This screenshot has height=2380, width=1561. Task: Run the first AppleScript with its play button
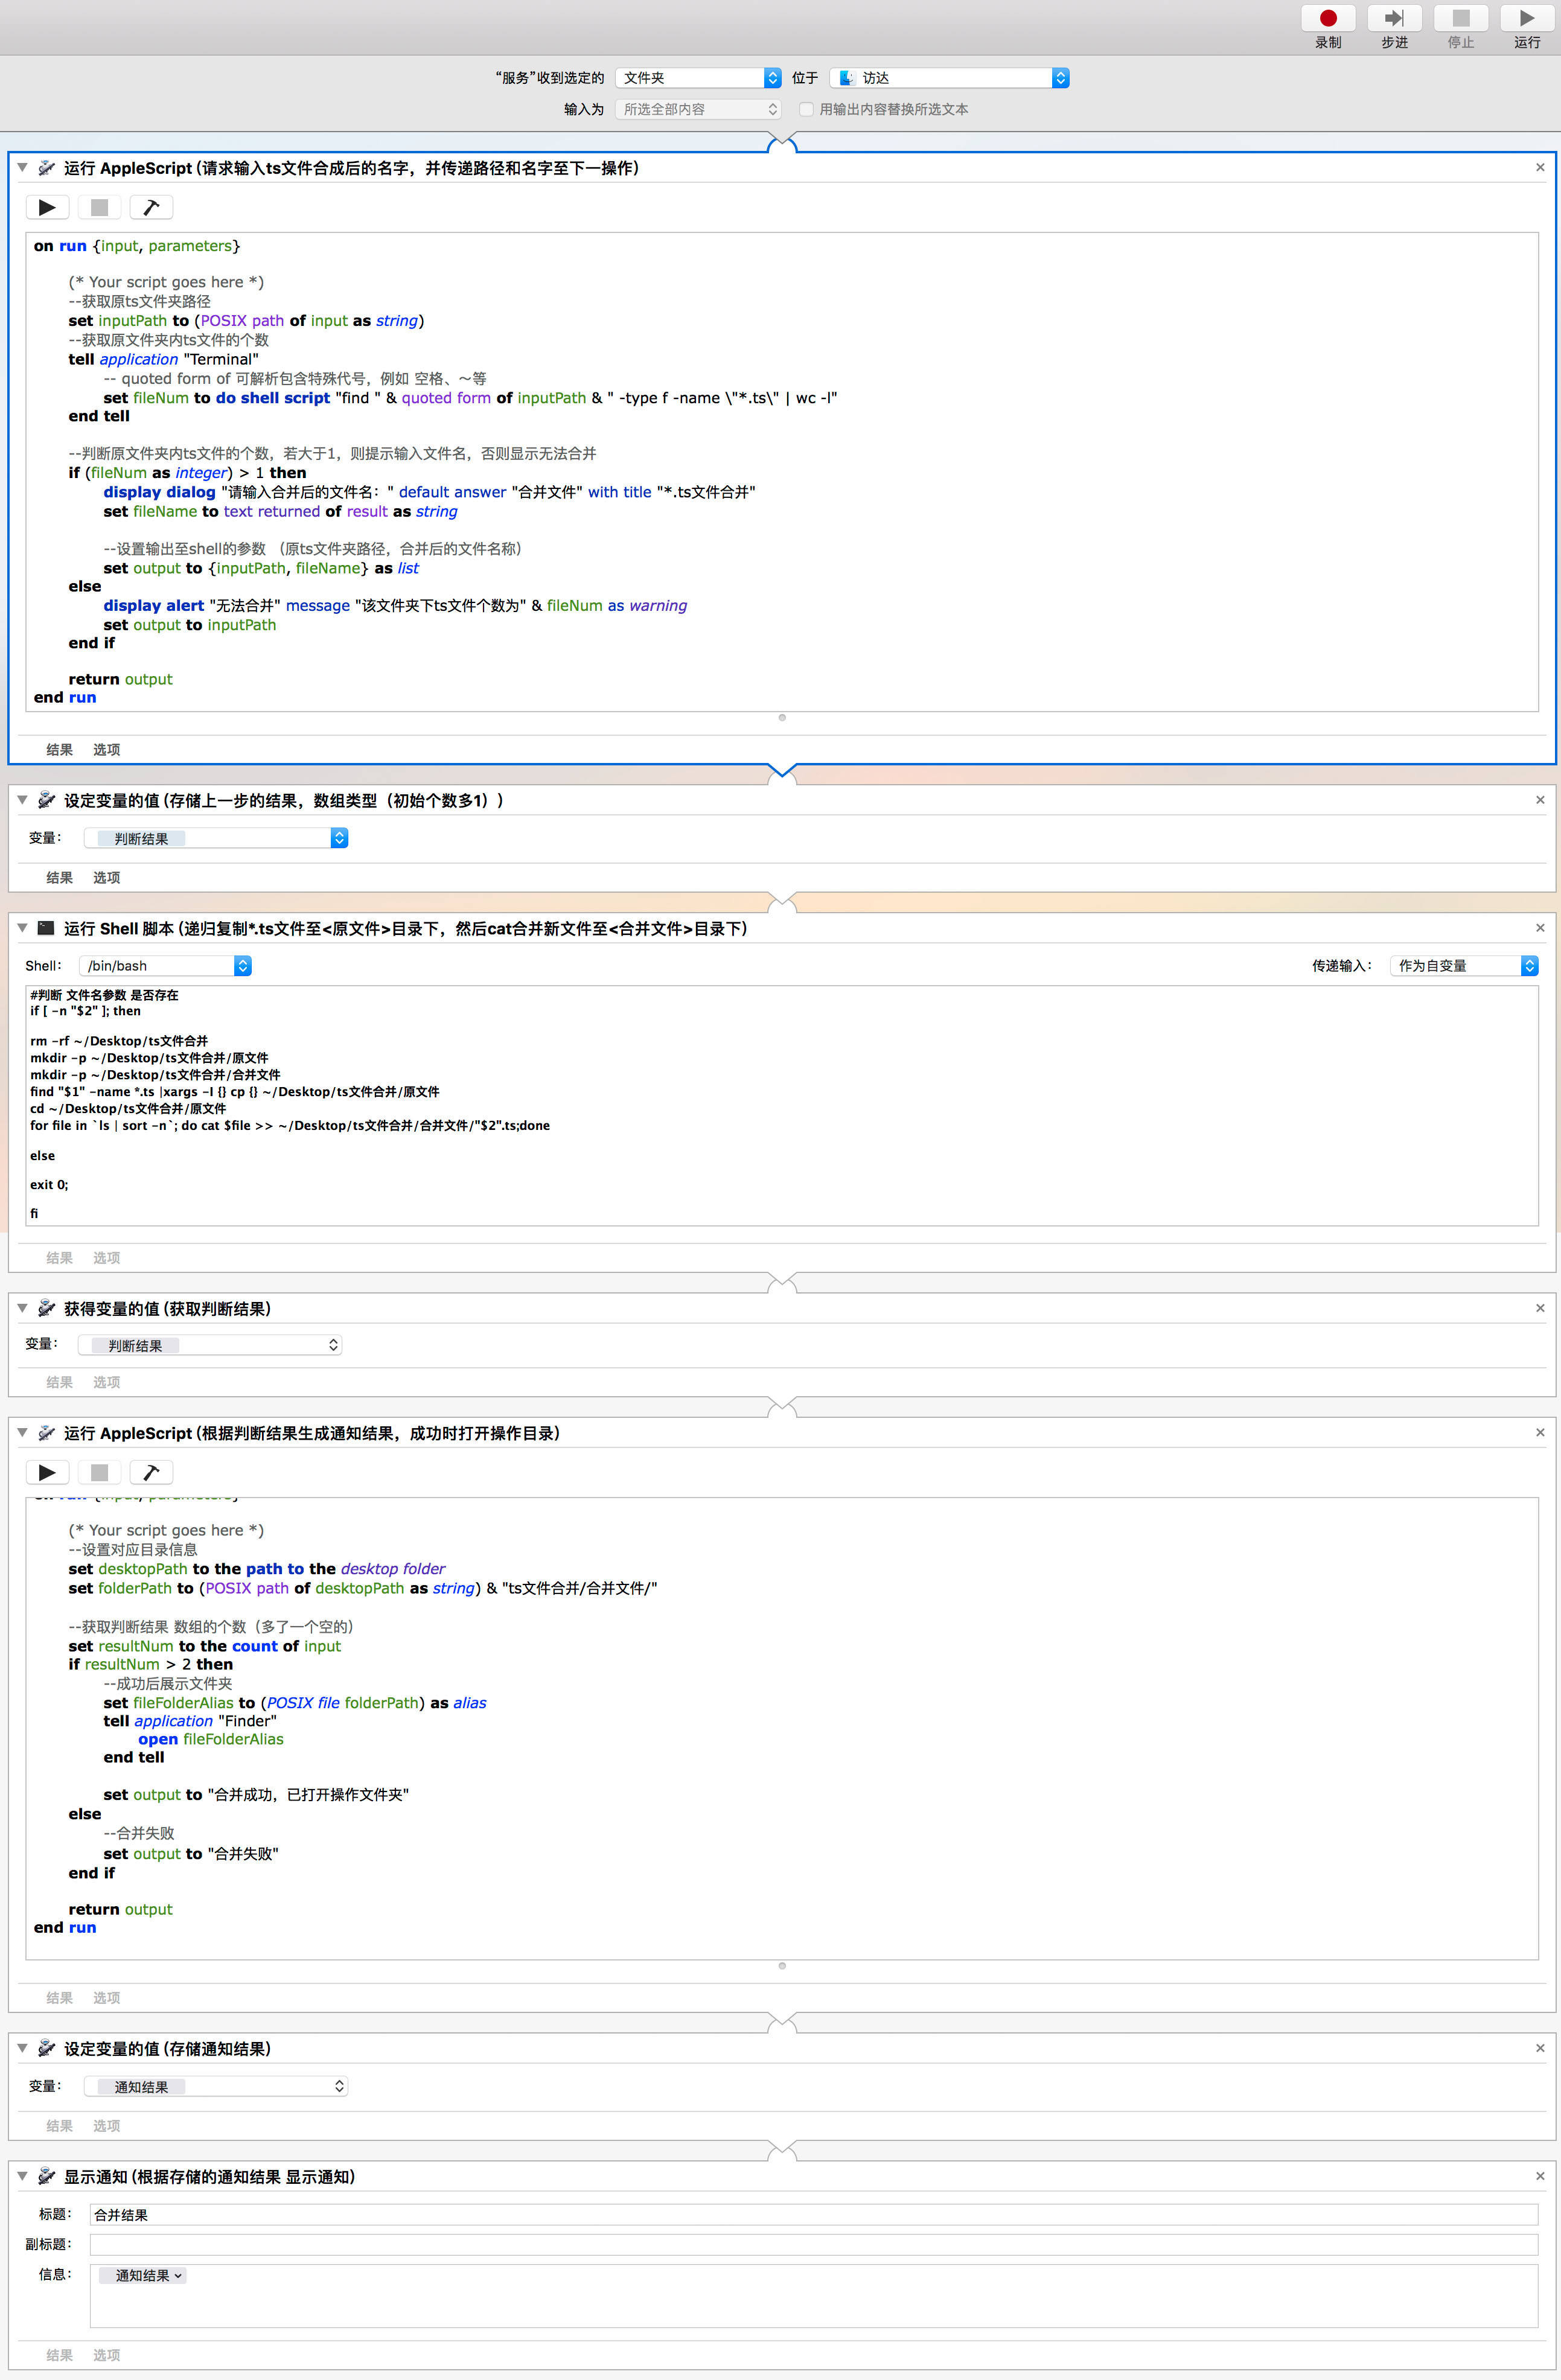[47, 208]
